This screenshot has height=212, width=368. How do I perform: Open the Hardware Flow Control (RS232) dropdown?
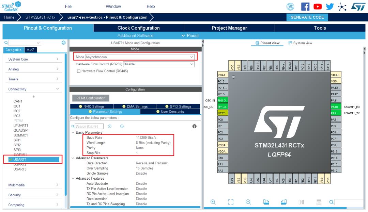point(159,64)
